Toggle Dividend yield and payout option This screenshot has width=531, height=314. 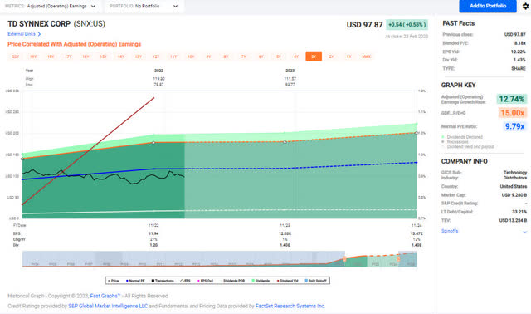467,147
